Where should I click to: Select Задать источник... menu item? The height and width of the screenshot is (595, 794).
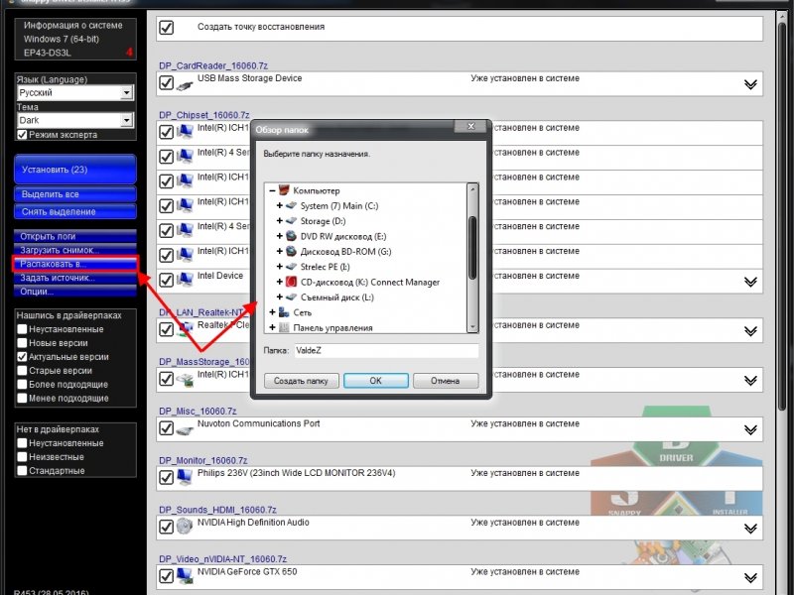click(x=75, y=278)
